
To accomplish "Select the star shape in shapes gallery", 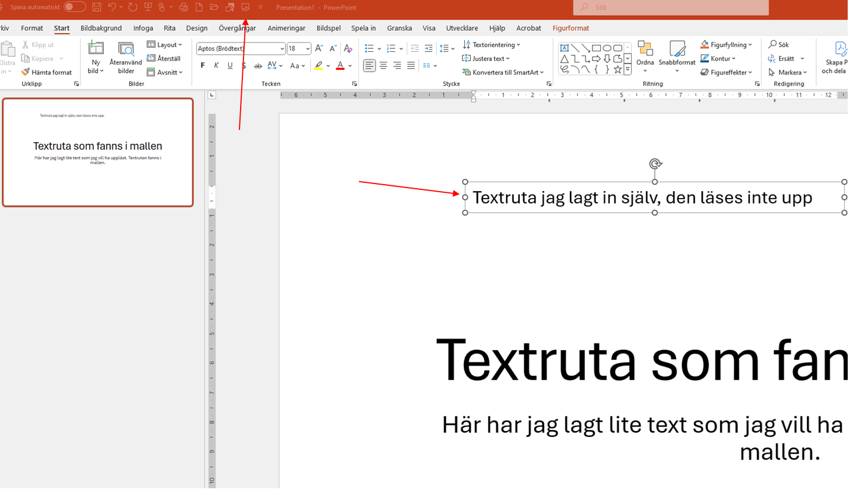I will [x=618, y=69].
